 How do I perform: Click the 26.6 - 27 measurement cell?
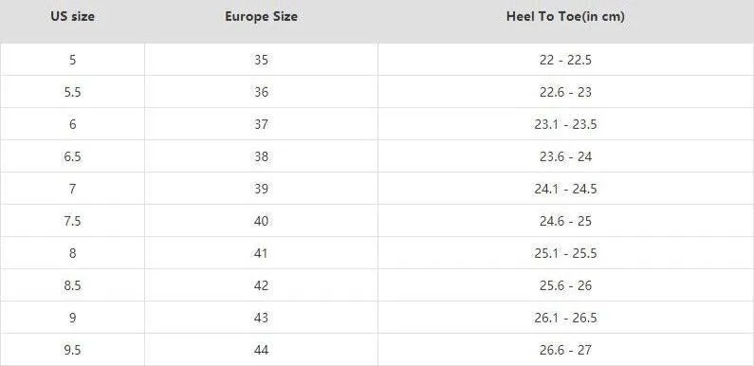point(565,350)
